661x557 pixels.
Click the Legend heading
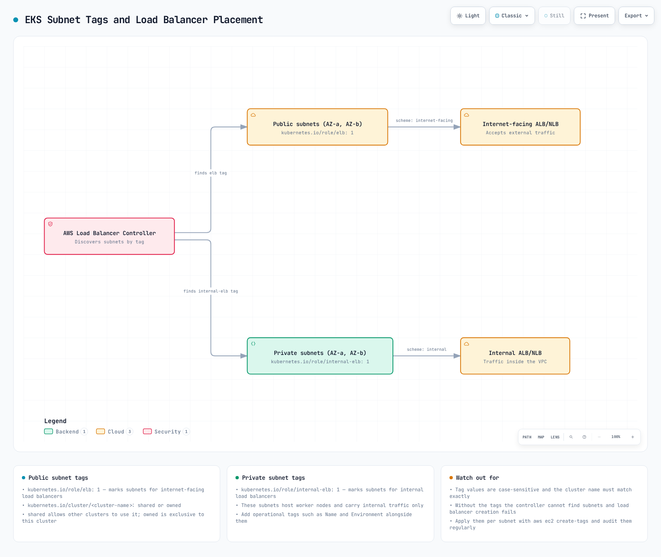(x=55, y=421)
